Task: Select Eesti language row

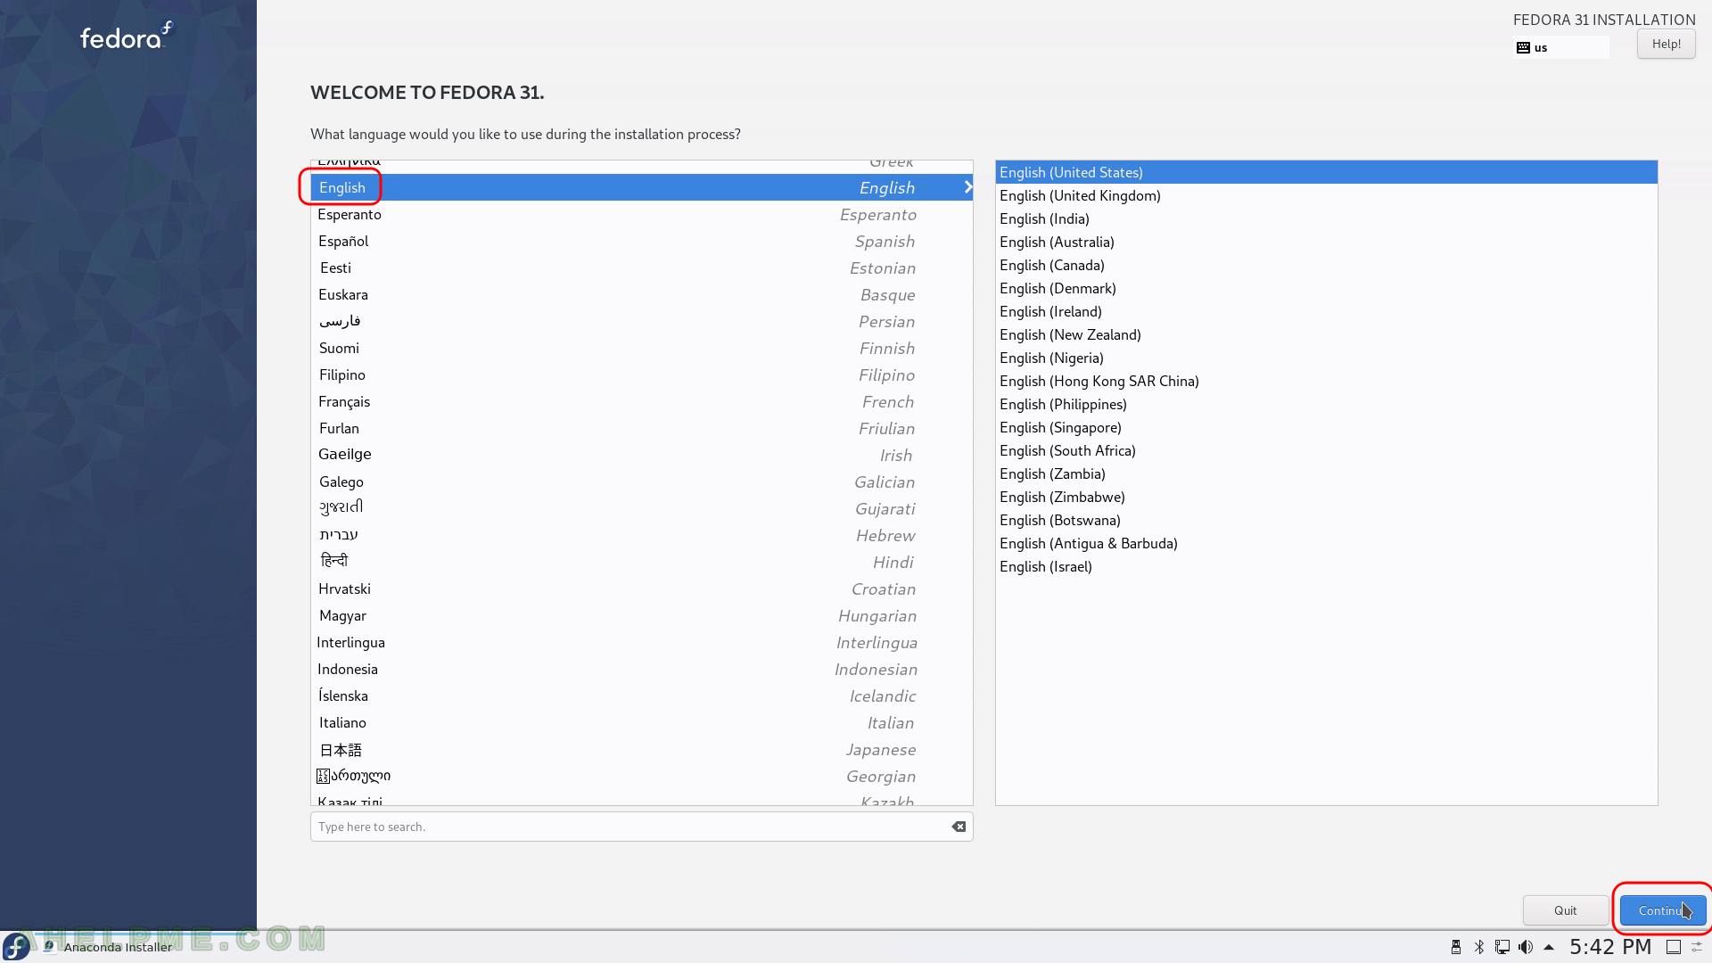Action: pos(641,267)
